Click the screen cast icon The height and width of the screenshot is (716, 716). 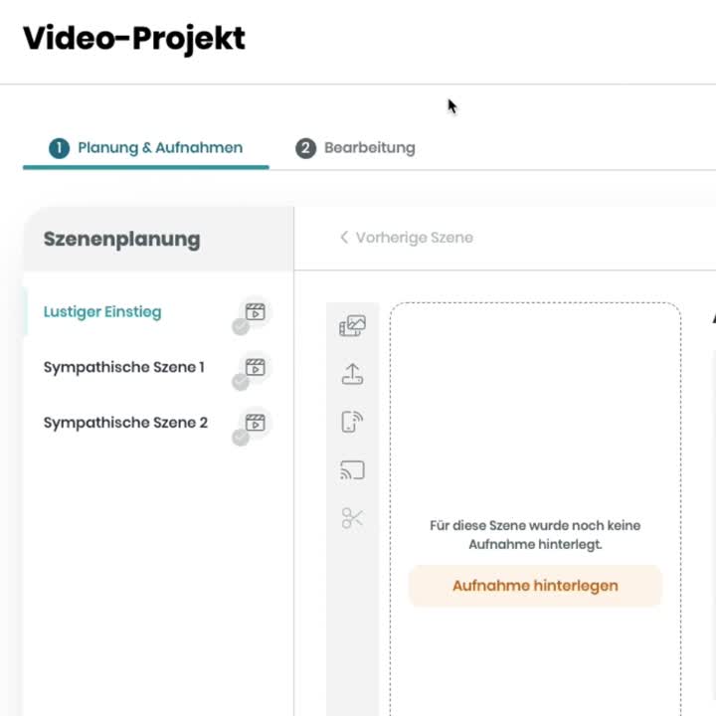(352, 470)
